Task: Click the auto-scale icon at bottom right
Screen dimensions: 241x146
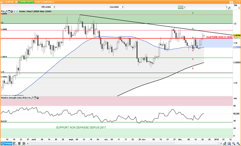Action: click(x=225, y=144)
